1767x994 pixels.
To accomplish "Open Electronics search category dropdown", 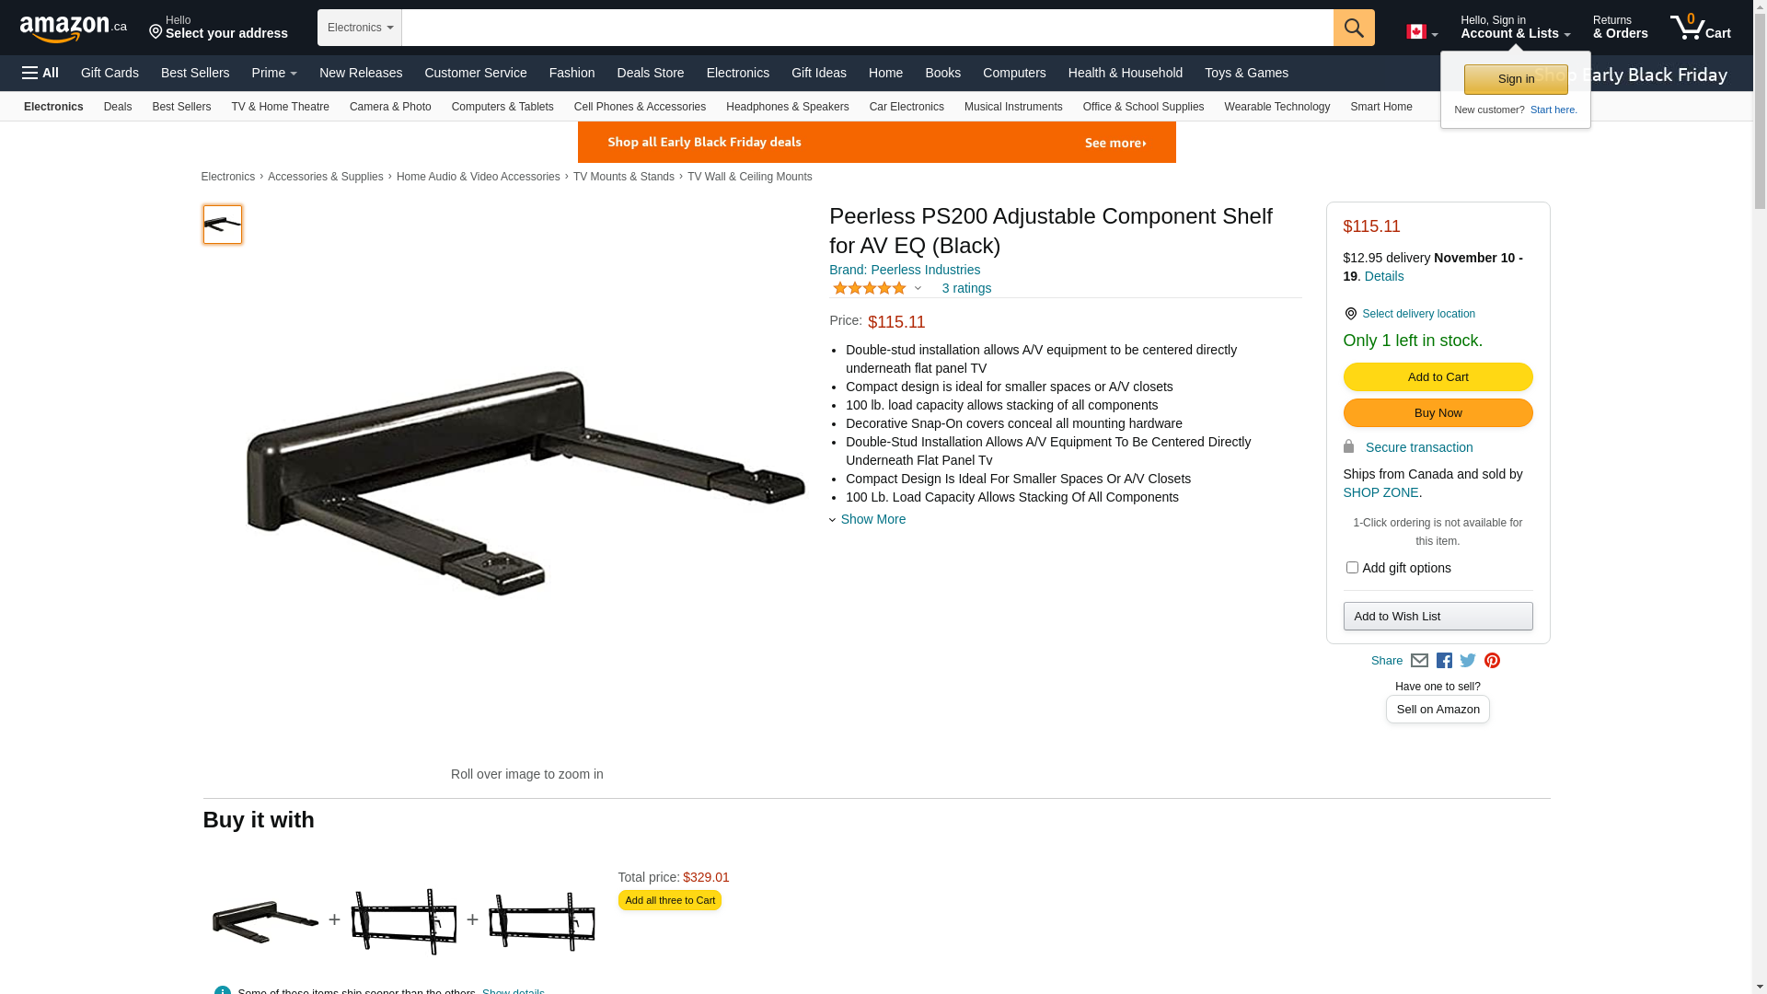I will (x=360, y=28).
